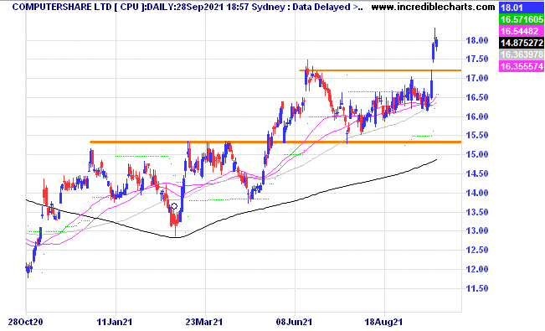Click the 14.00 price axis label
The image size is (545, 331).
pos(477,193)
